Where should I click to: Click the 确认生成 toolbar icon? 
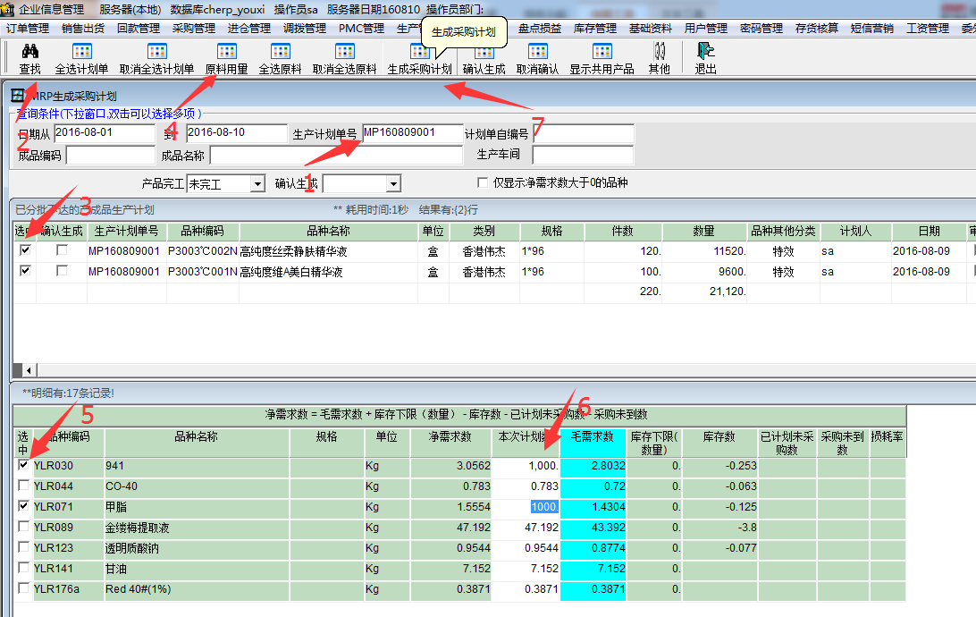[484, 52]
